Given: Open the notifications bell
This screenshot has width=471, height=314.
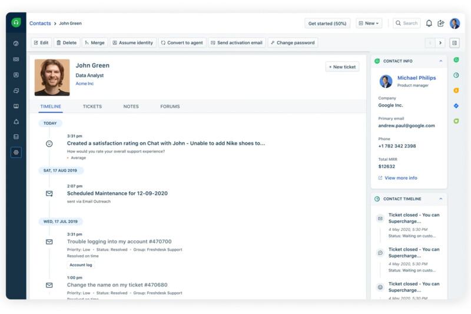Looking at the screenshot, I should 429,23.
